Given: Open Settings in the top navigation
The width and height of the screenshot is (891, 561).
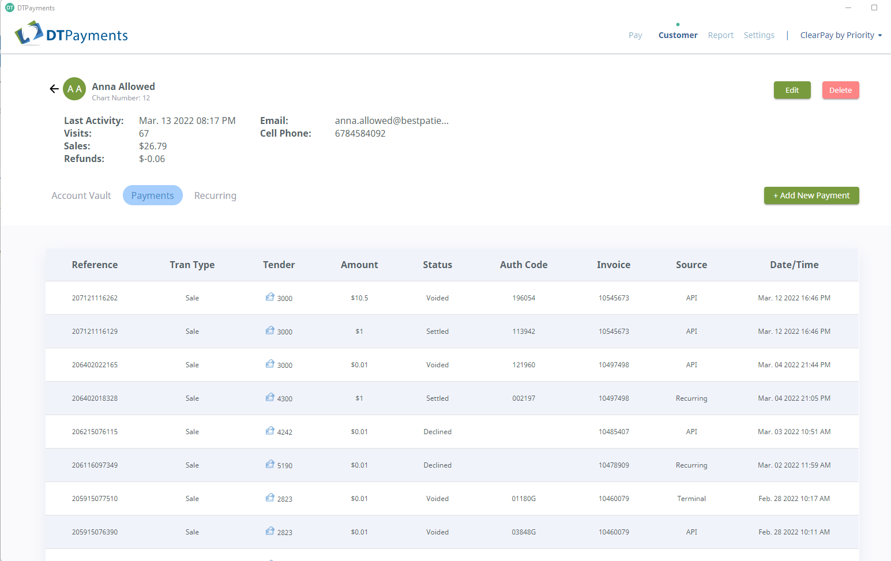Looking at the screenshot, I should click(759, 35).
